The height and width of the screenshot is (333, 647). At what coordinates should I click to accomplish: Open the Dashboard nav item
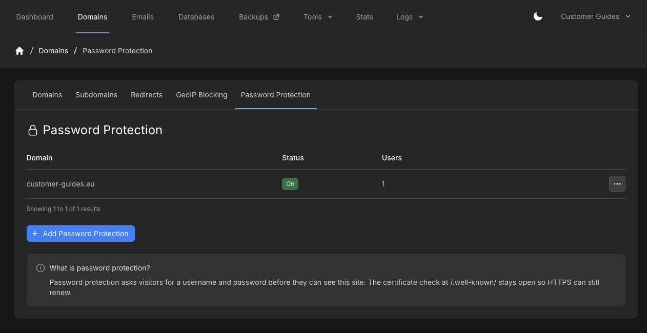pos(35,17)
